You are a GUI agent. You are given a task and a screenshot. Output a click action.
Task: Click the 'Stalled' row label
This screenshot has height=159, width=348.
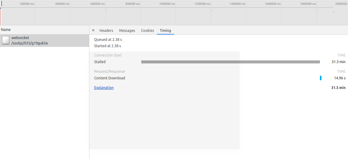click(100, 62)
